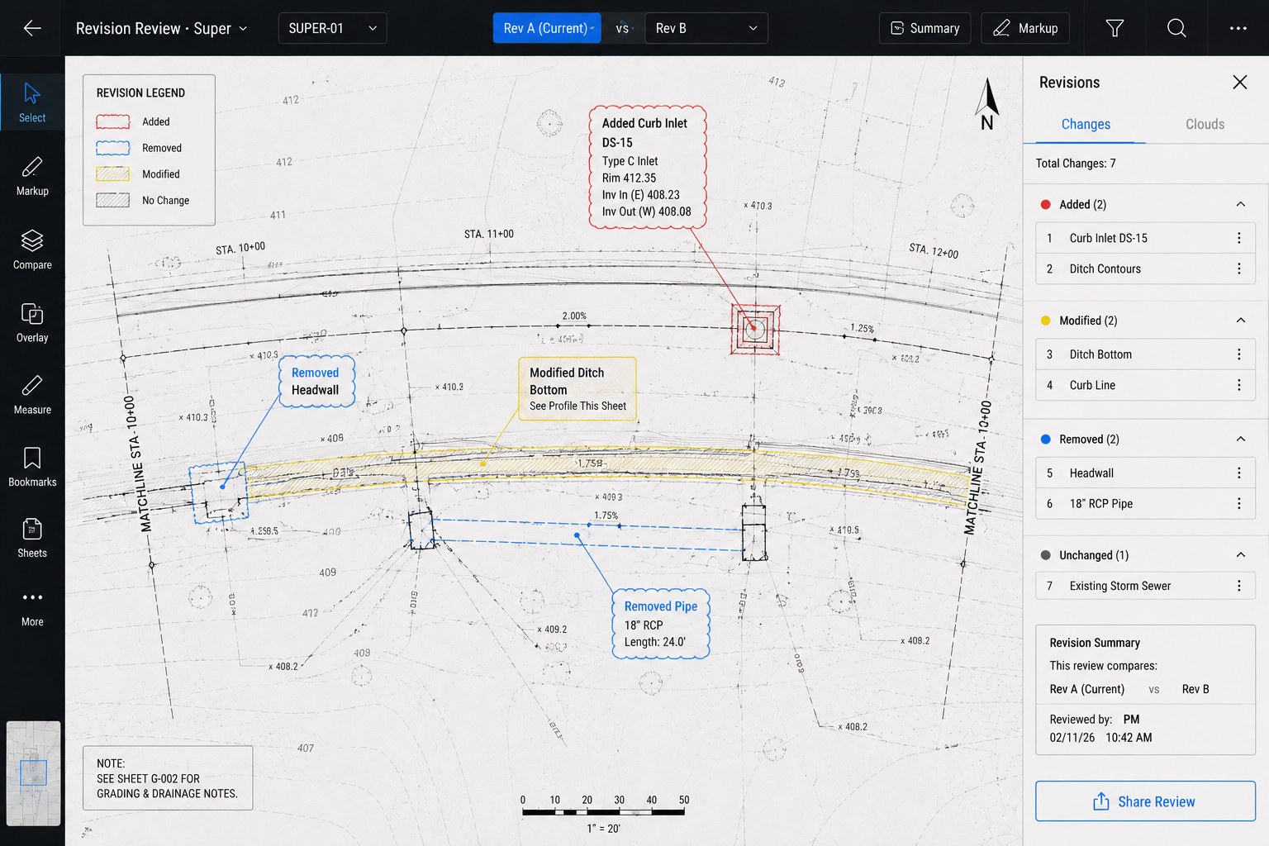Close the Revisions panel
This screenshot has width=1269, height=846.
point(1239,82)
